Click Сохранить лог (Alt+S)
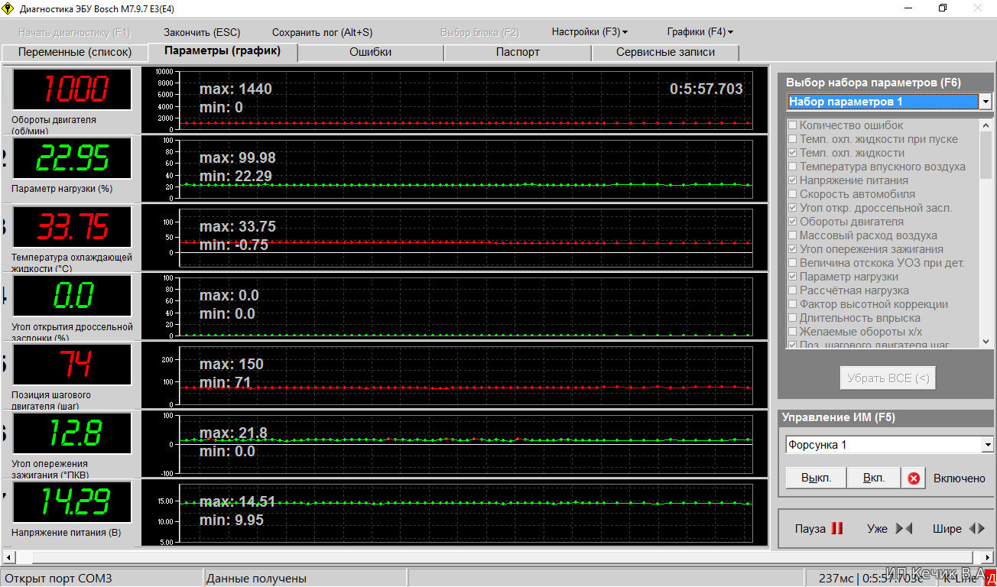 click(x=323, y=32)
